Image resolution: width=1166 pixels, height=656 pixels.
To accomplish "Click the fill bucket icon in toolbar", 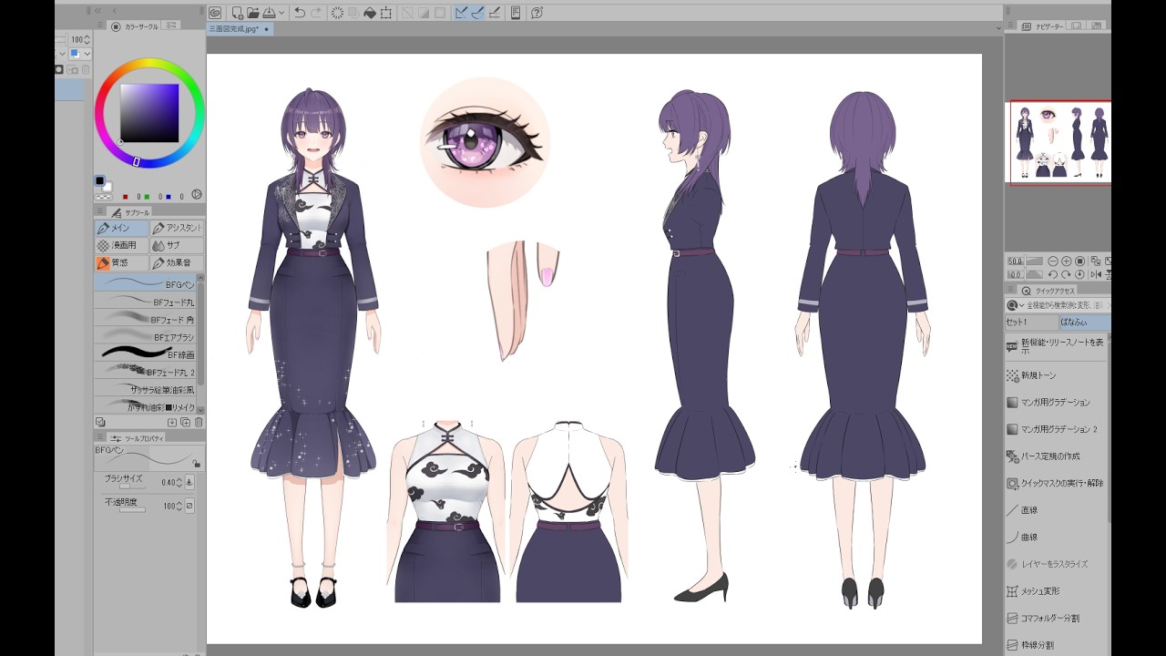I will pyautogui.click(x=370, y=13).
